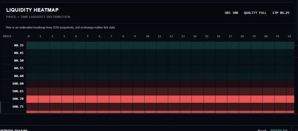Click the QUALITY FULL indicator

tap(255, 13)
